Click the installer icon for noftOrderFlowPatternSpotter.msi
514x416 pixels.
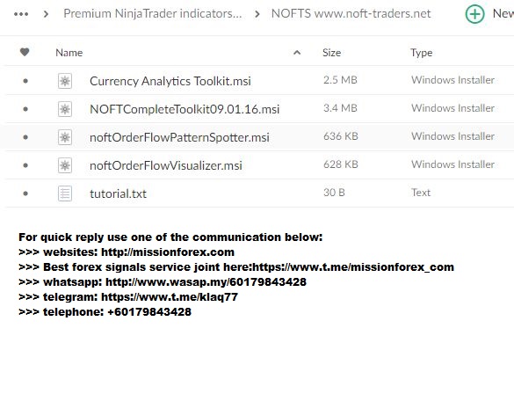pos(65,137)
